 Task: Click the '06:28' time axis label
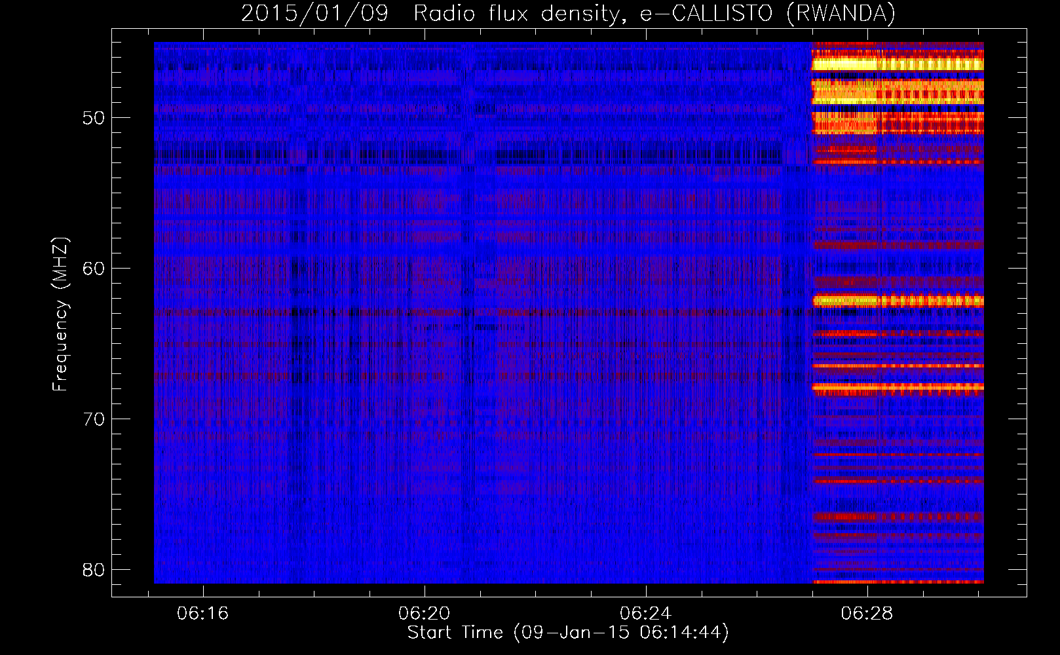(867, 614)
